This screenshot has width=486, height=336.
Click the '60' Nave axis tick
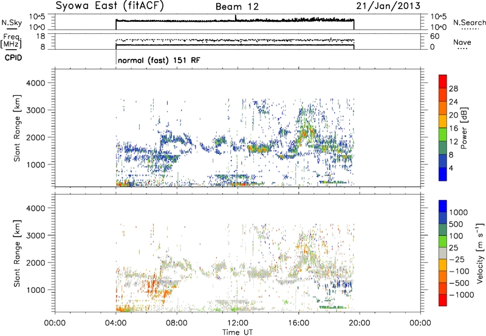click(434, 36)
